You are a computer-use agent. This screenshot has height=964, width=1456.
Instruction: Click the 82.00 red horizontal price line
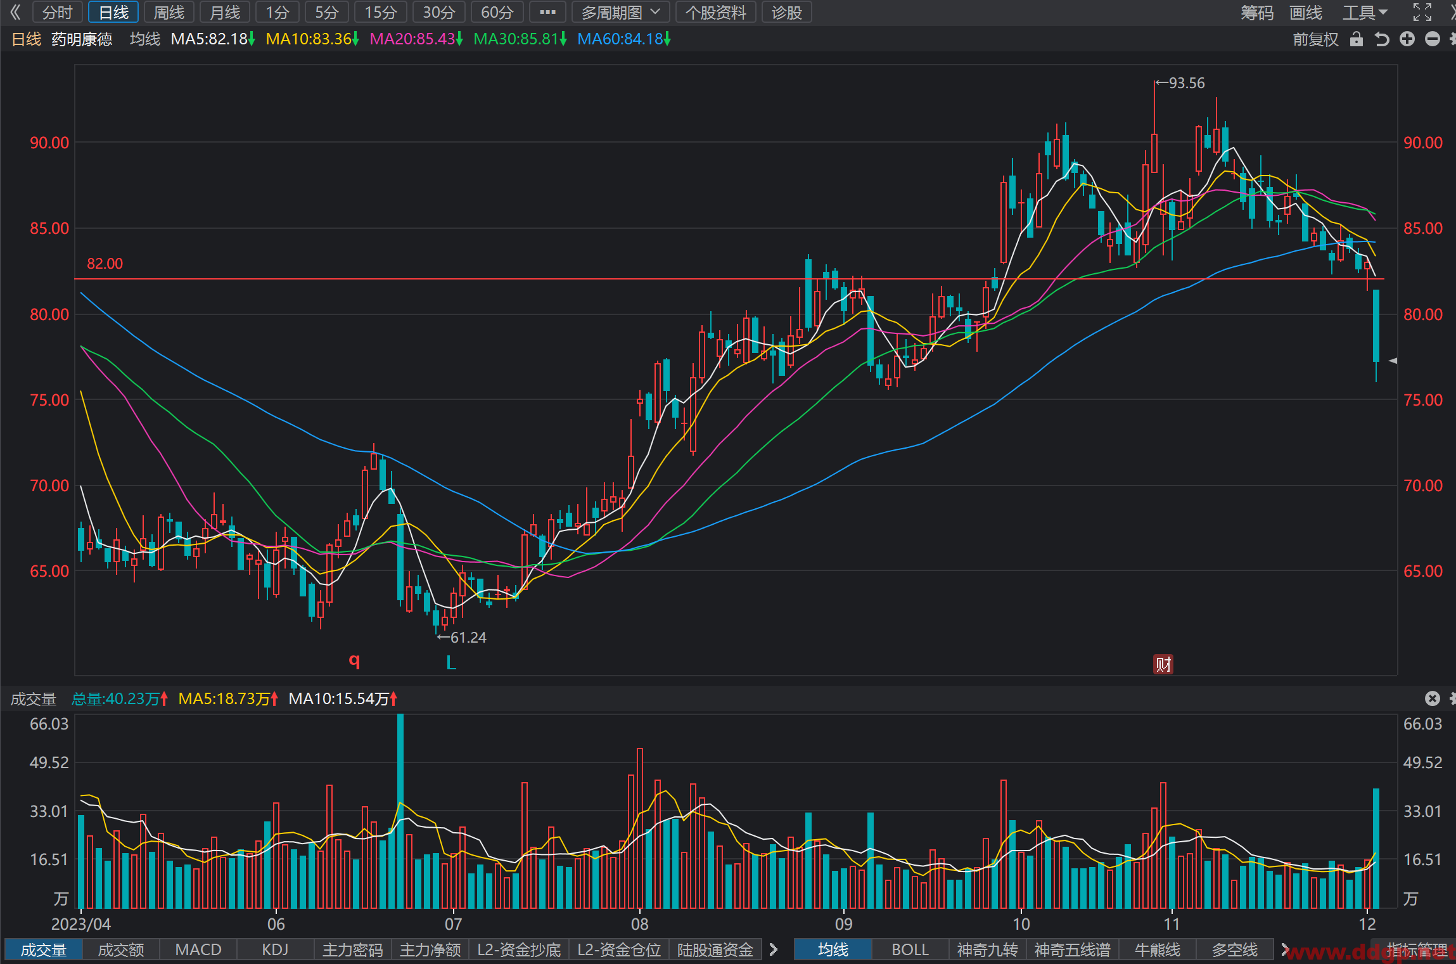click(x=729, y=279)
